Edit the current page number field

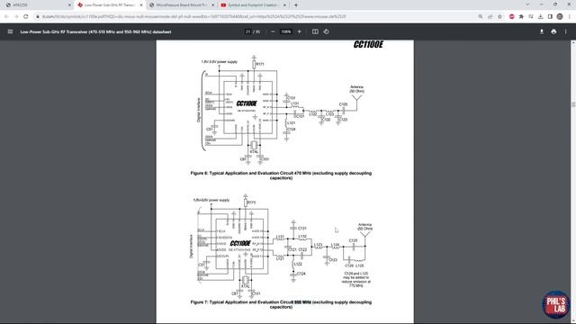coord(248,31)
